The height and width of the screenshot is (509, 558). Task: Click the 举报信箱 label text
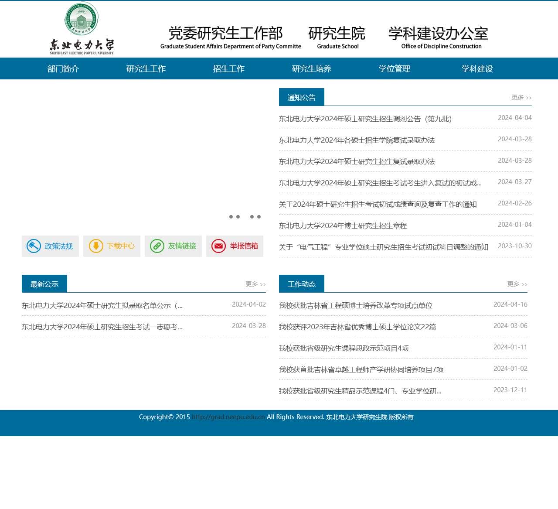click(x=244, y=246)
